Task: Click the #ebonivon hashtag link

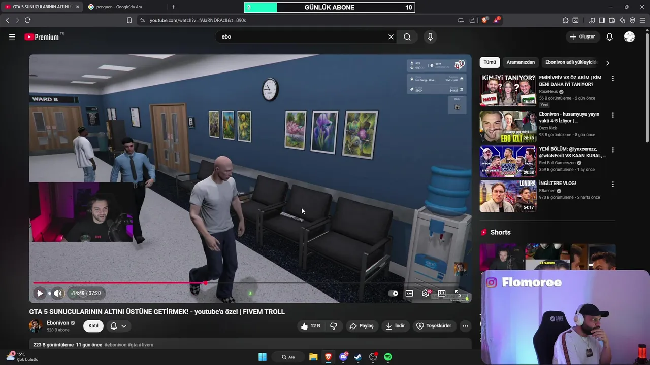Action: 115,345
